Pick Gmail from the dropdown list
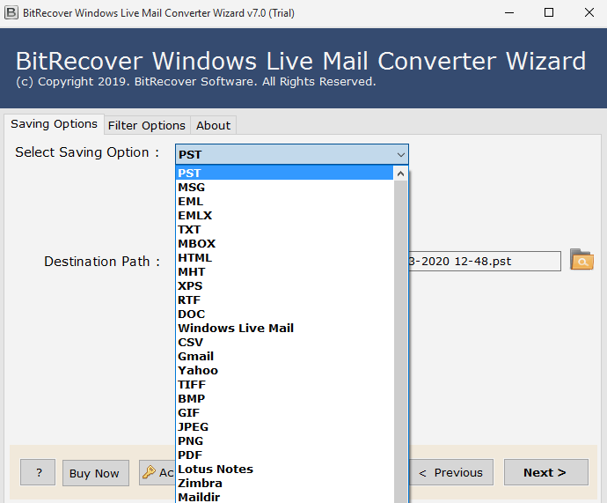This screenshot has width=607, height=503. [x=195, y=356]
